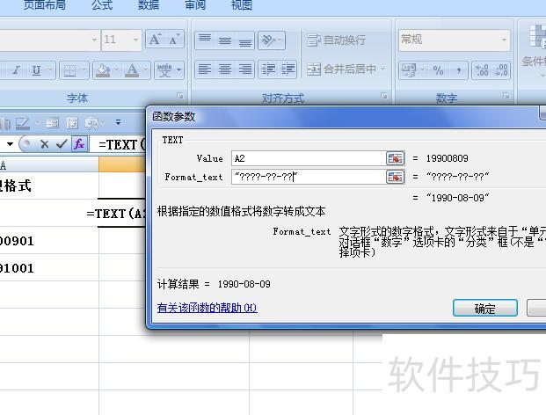Viewport: 546px width, 415px height.
Task: Open the font name dropdown
Action: pos(94,40)
